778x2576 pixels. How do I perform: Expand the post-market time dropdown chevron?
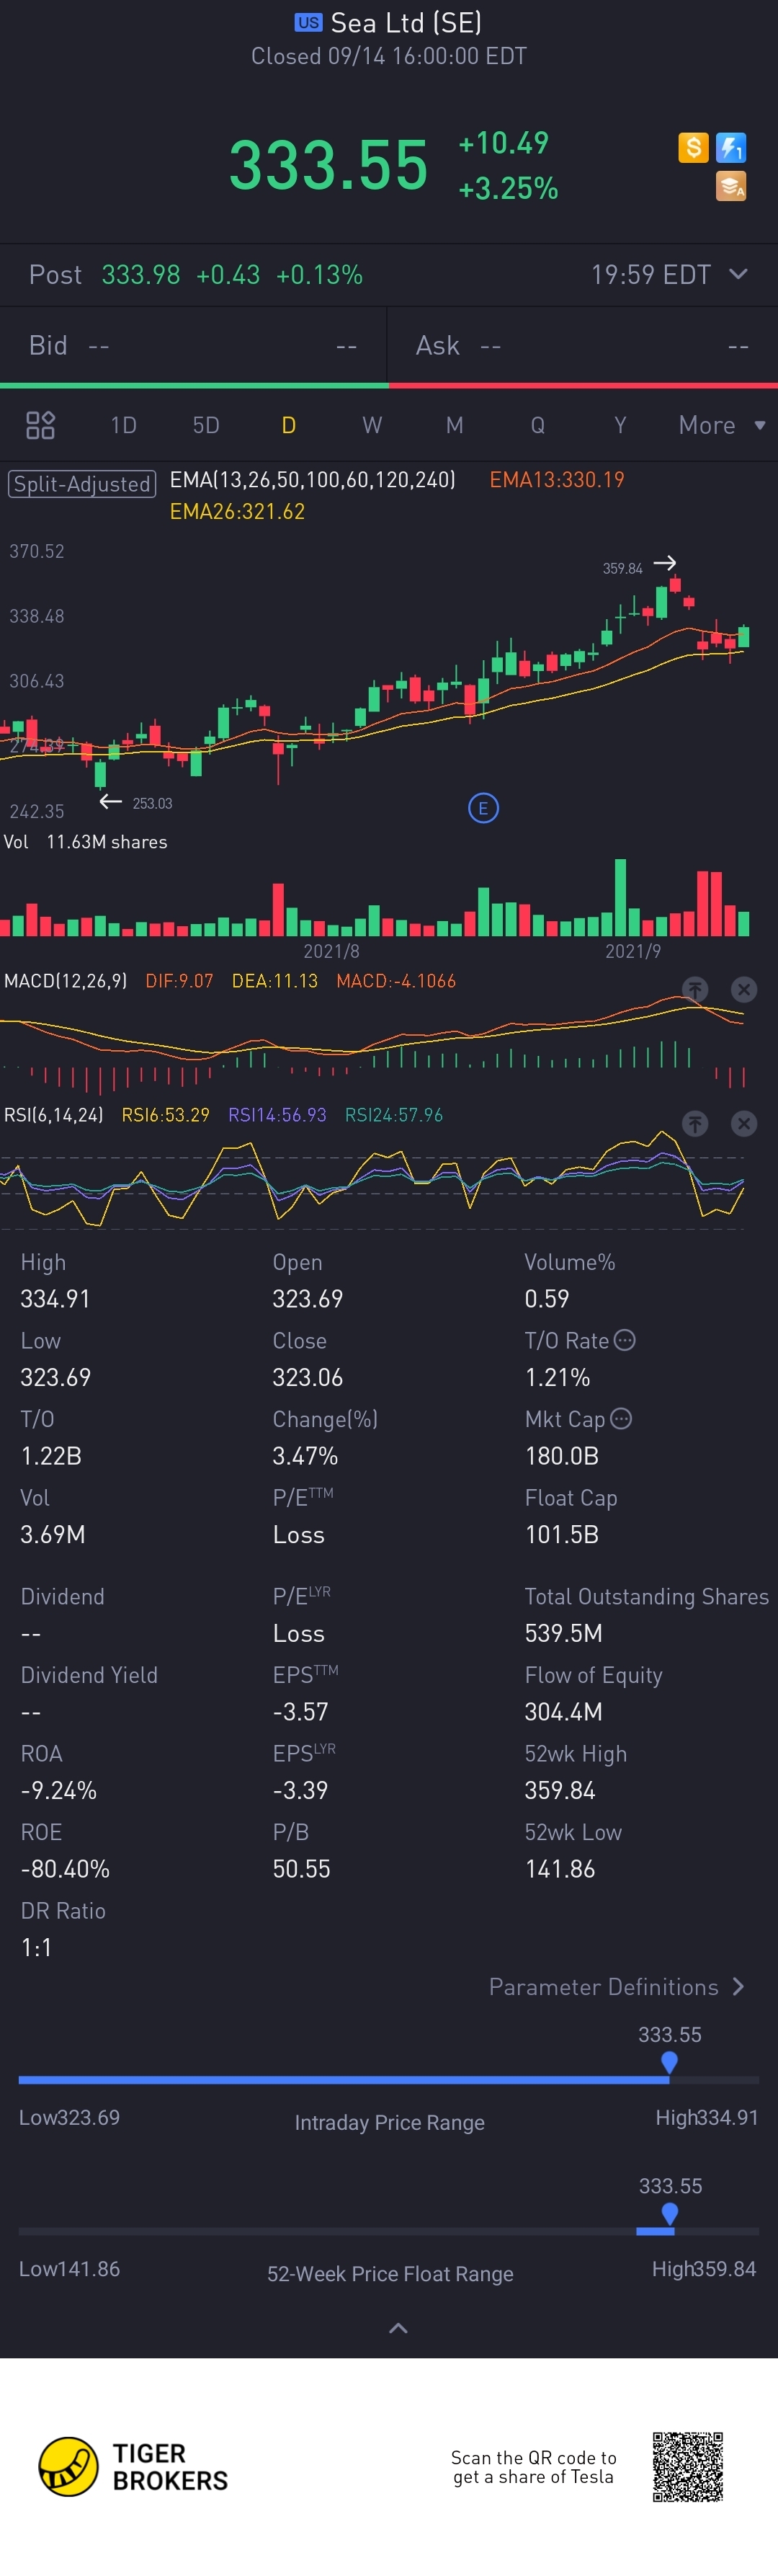(738, 274)
